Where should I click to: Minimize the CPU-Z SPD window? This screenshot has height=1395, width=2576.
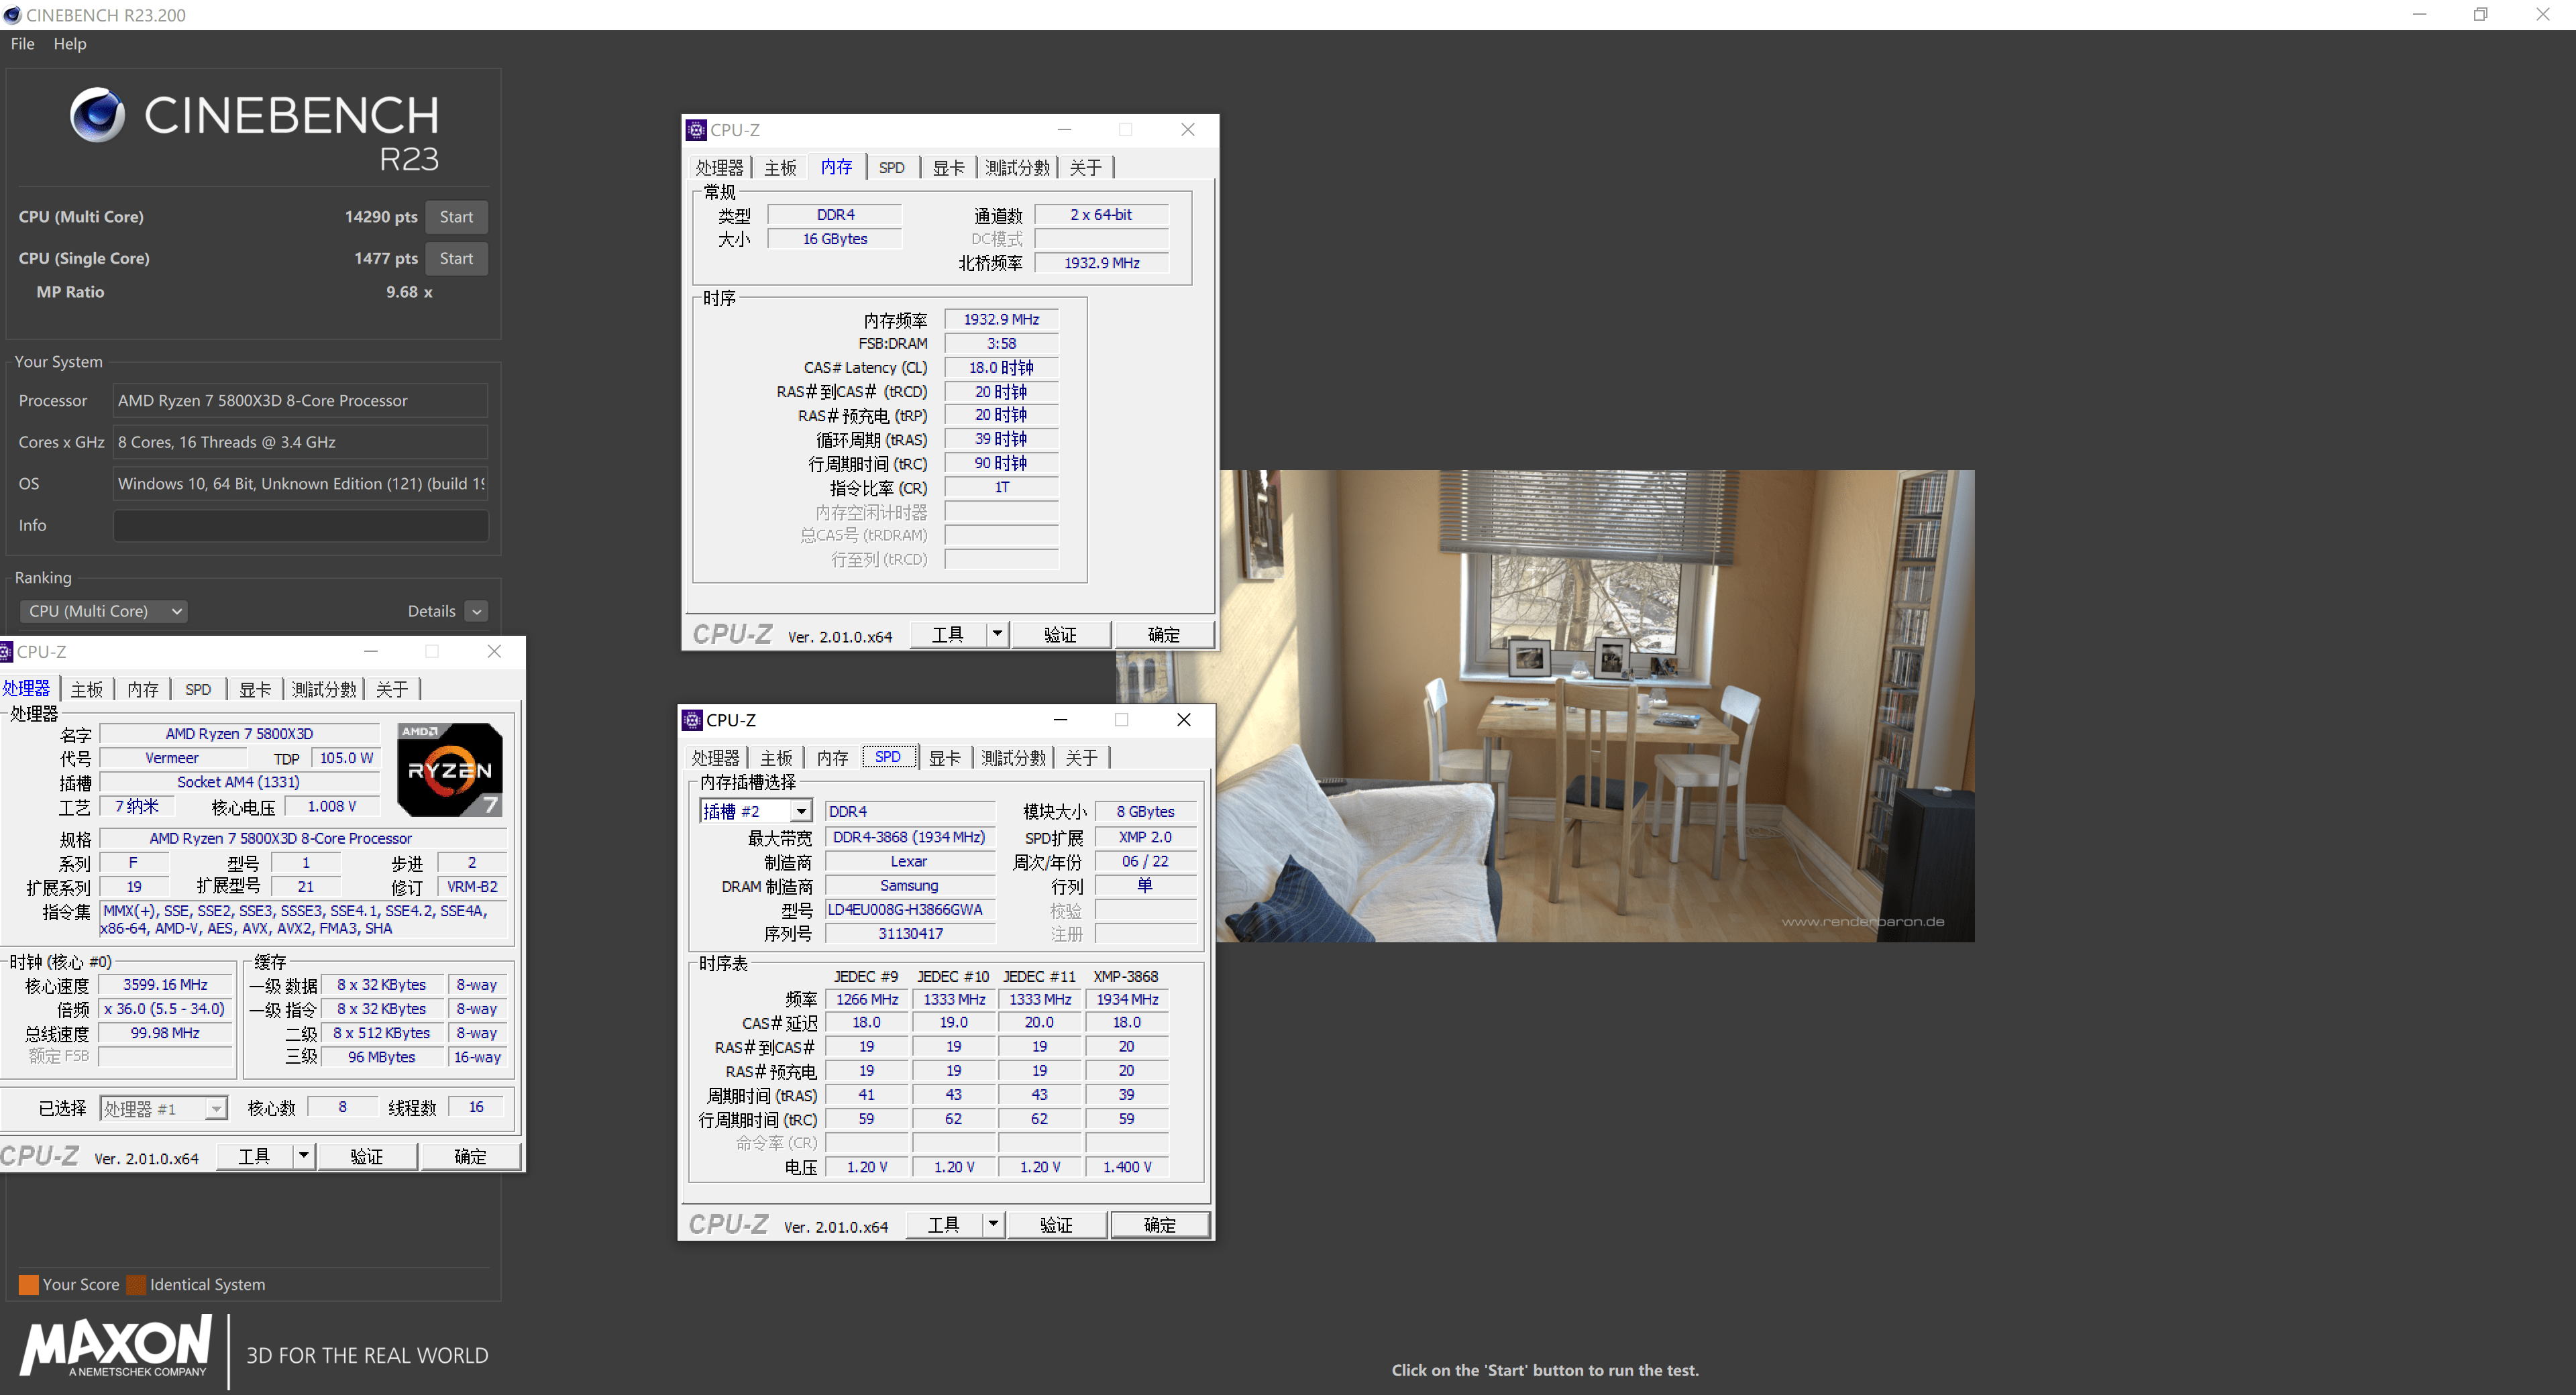pos(1060,720)
